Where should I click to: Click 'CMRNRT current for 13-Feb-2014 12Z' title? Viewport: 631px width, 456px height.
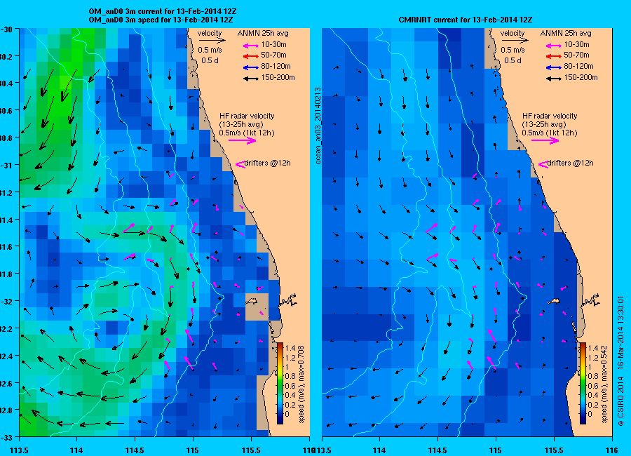[466, 20]
